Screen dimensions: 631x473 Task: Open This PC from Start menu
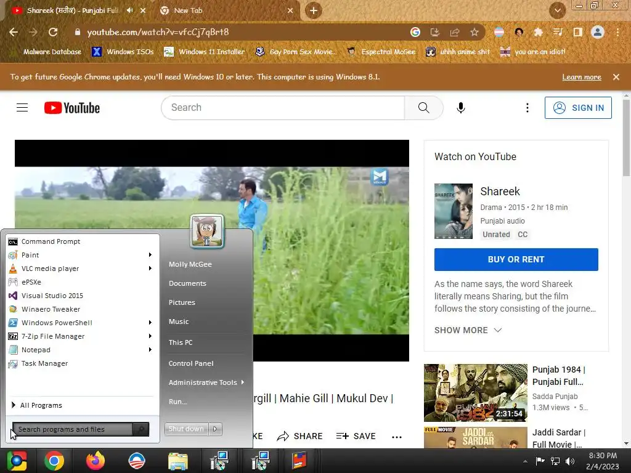[x=181, y=342]
